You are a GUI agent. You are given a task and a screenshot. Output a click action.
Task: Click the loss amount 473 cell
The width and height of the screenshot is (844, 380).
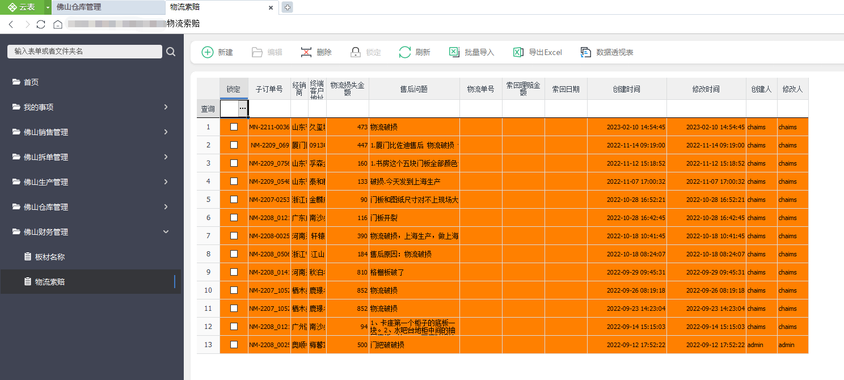[x=348, y=127]
